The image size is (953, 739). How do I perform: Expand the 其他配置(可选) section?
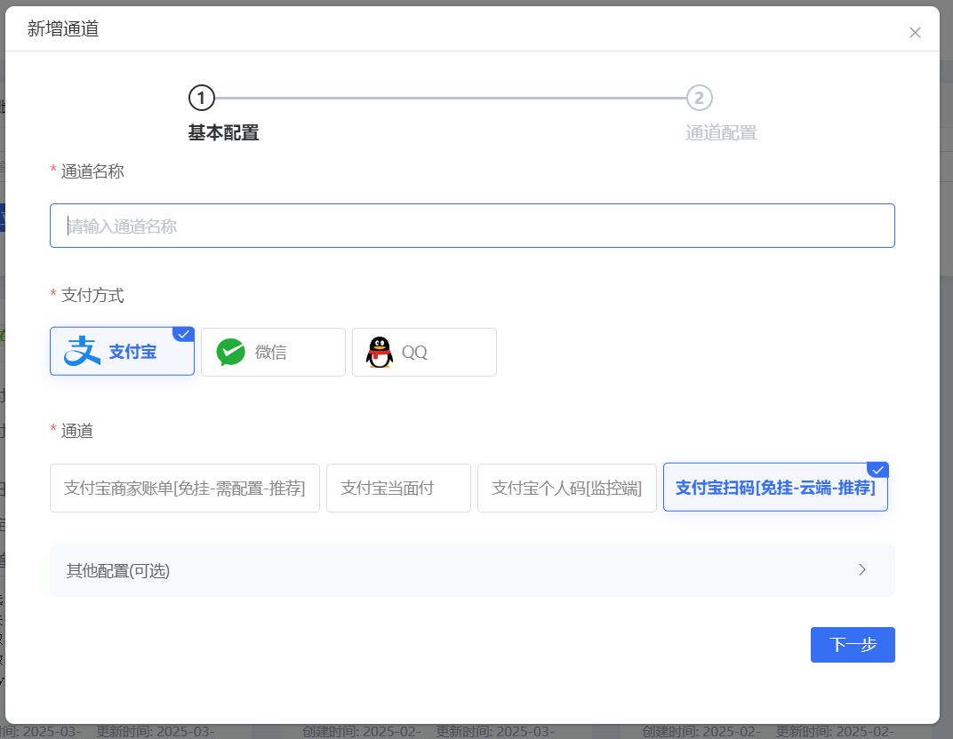tap(118, 570)
